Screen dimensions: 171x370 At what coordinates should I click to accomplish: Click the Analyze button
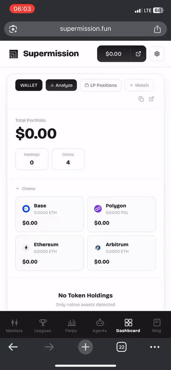point(61,85)
